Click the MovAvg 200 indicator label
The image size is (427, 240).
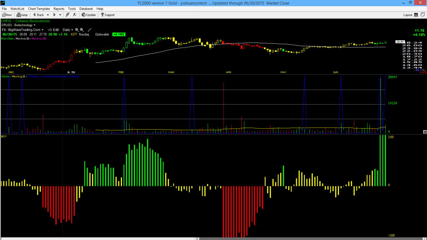(39, 39)
